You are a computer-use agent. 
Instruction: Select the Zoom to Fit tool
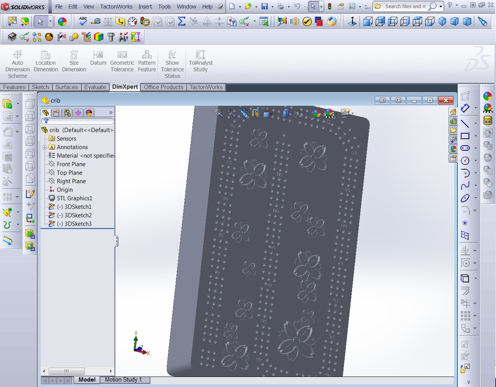218,114
